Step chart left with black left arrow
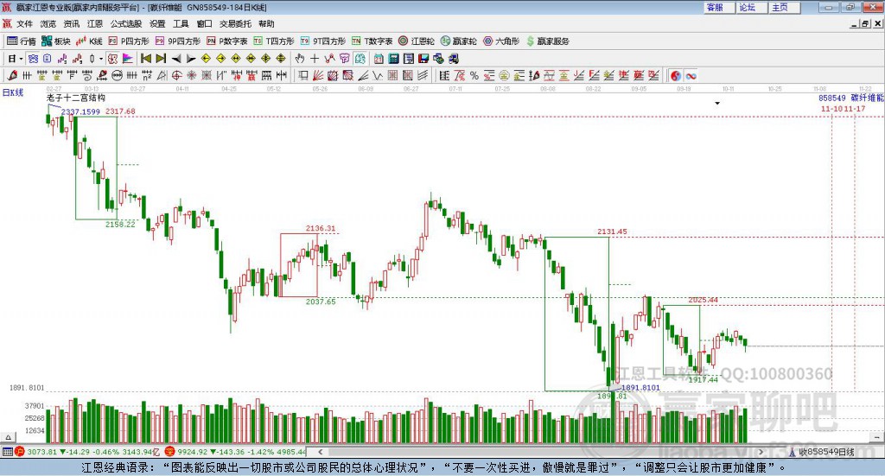 point(176,59)
